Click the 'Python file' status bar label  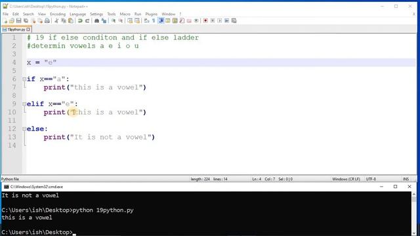click(x=10, y=179)
